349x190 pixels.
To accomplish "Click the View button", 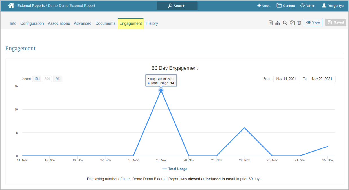I will (x=313, y=23).
